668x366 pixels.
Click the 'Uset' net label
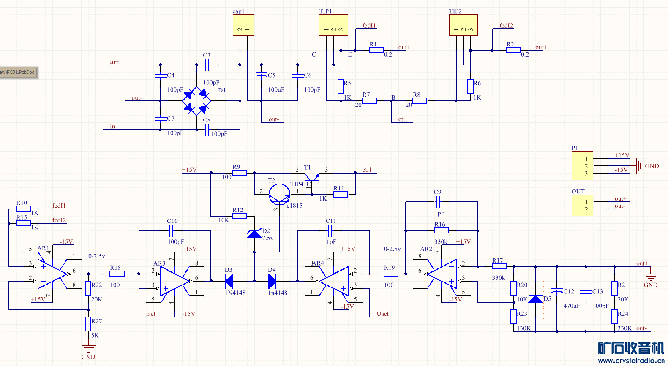pyautogui.click(x=383, y=314)
